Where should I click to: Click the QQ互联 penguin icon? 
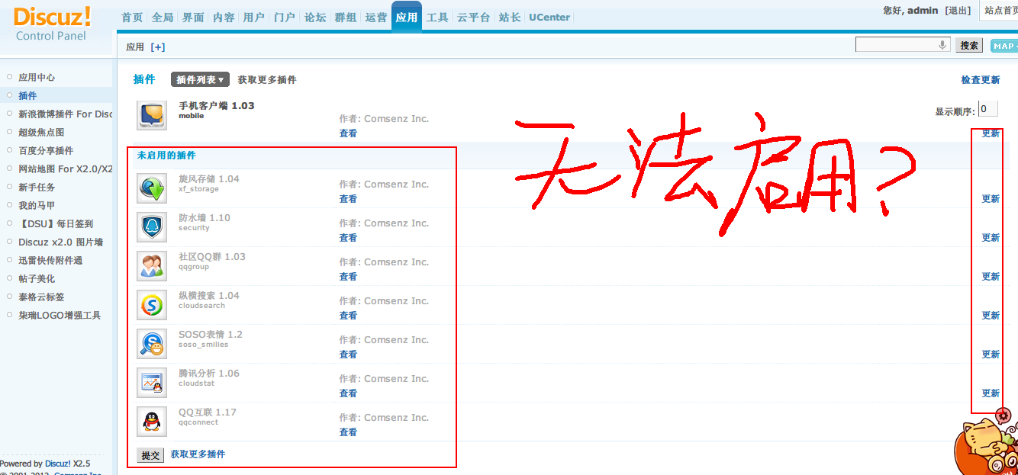tap(152, 422)
